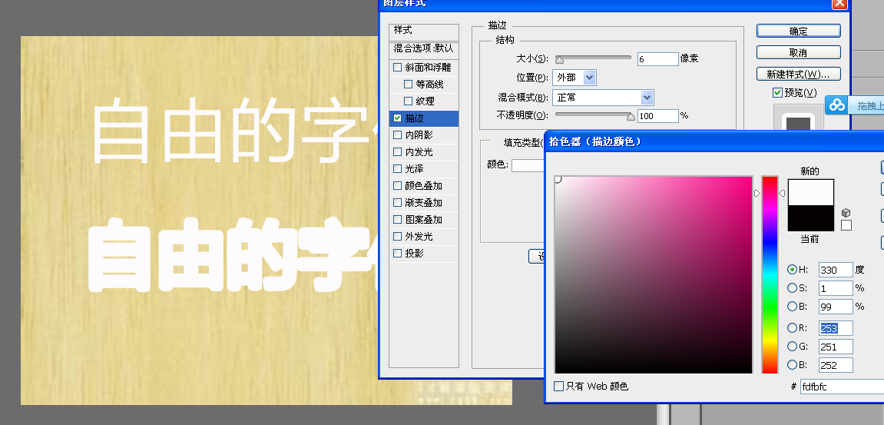Select the 内阴影 row label
The height and width of the screenshot is (425, 884).
click(419, 135)
